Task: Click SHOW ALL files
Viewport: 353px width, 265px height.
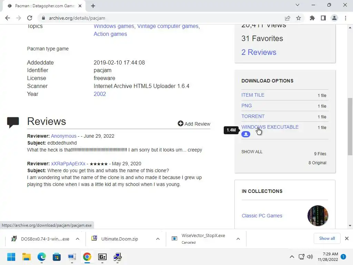Action: pos(252,152)
